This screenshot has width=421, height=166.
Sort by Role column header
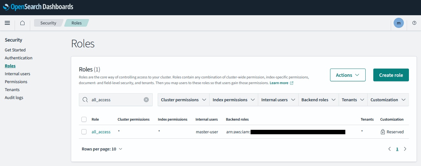(95, 119)
